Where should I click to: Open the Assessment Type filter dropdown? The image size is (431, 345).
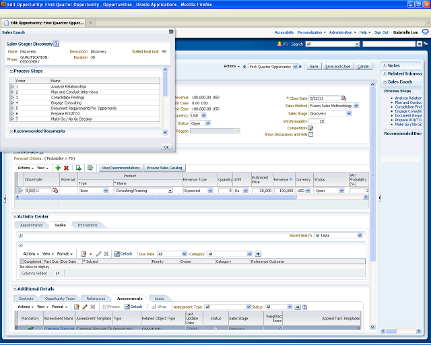click(248, 307)
